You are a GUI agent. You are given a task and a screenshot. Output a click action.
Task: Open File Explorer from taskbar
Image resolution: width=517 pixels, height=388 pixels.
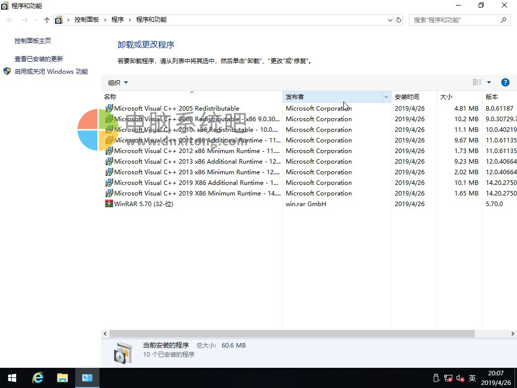click(x=62, y=378)
